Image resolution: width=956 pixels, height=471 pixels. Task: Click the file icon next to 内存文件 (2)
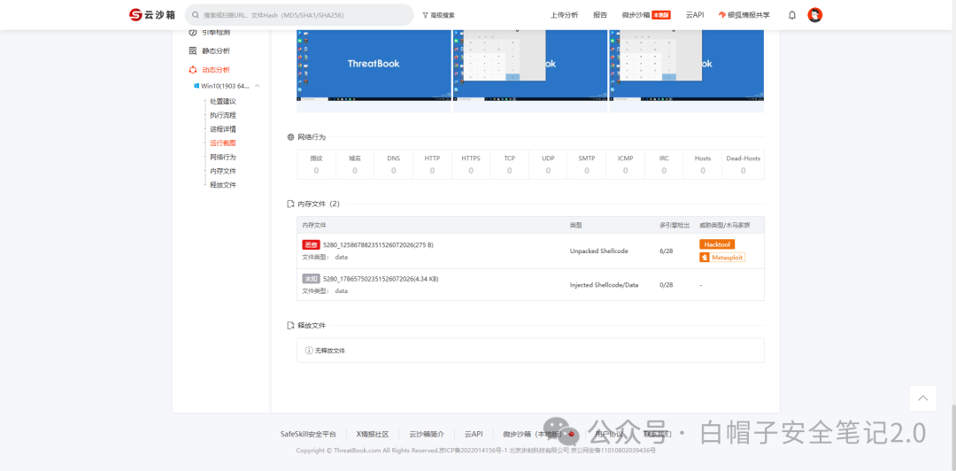coord(291,204)
